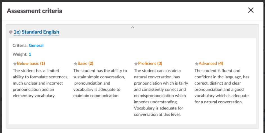Viewport: 265px width, 133px height.
Task: Click the Advanced level description paragraph
Action: click(x=222, y=86)
